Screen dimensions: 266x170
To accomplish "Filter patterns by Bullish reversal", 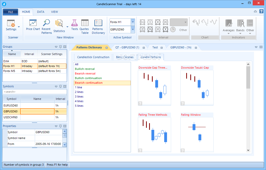I will click(x=85, y=69).
